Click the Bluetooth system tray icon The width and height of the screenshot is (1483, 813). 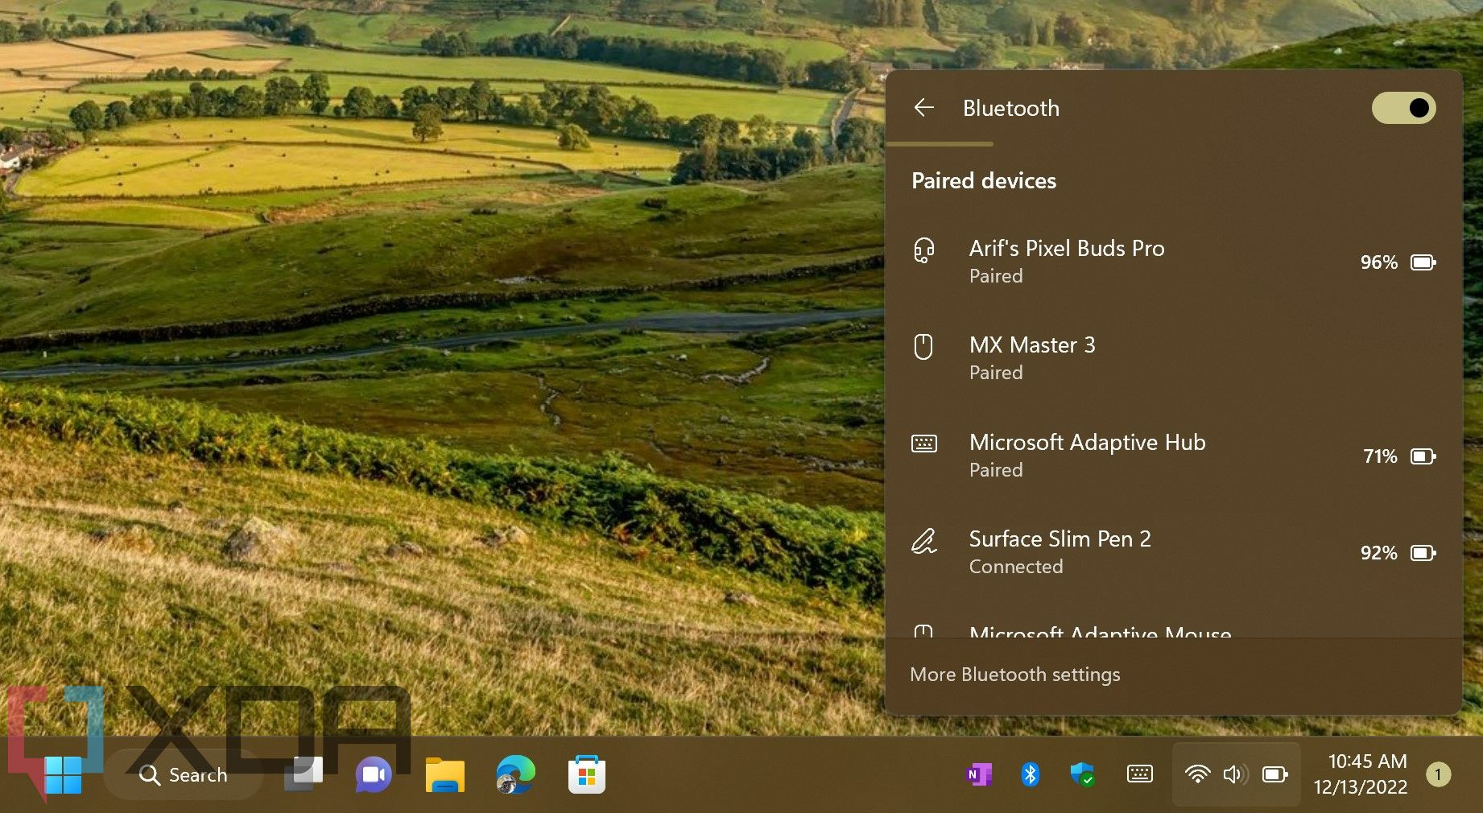tap(1030, 774)
